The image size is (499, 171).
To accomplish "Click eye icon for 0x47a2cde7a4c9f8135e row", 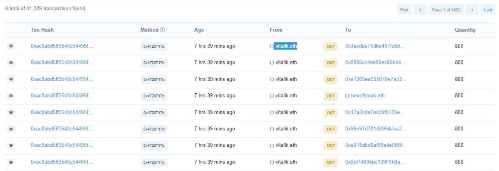I will pos(11,112).
